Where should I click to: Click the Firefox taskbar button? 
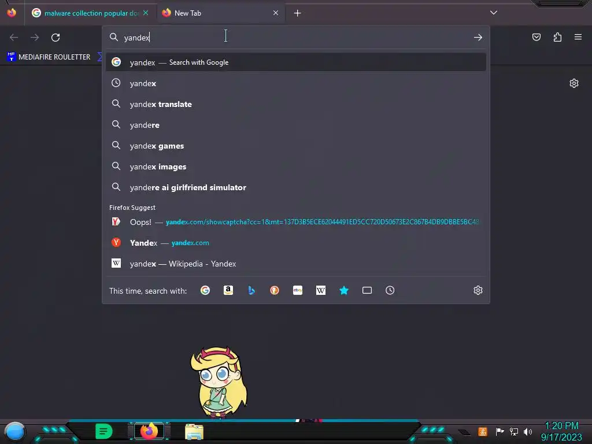coord(149,431)
